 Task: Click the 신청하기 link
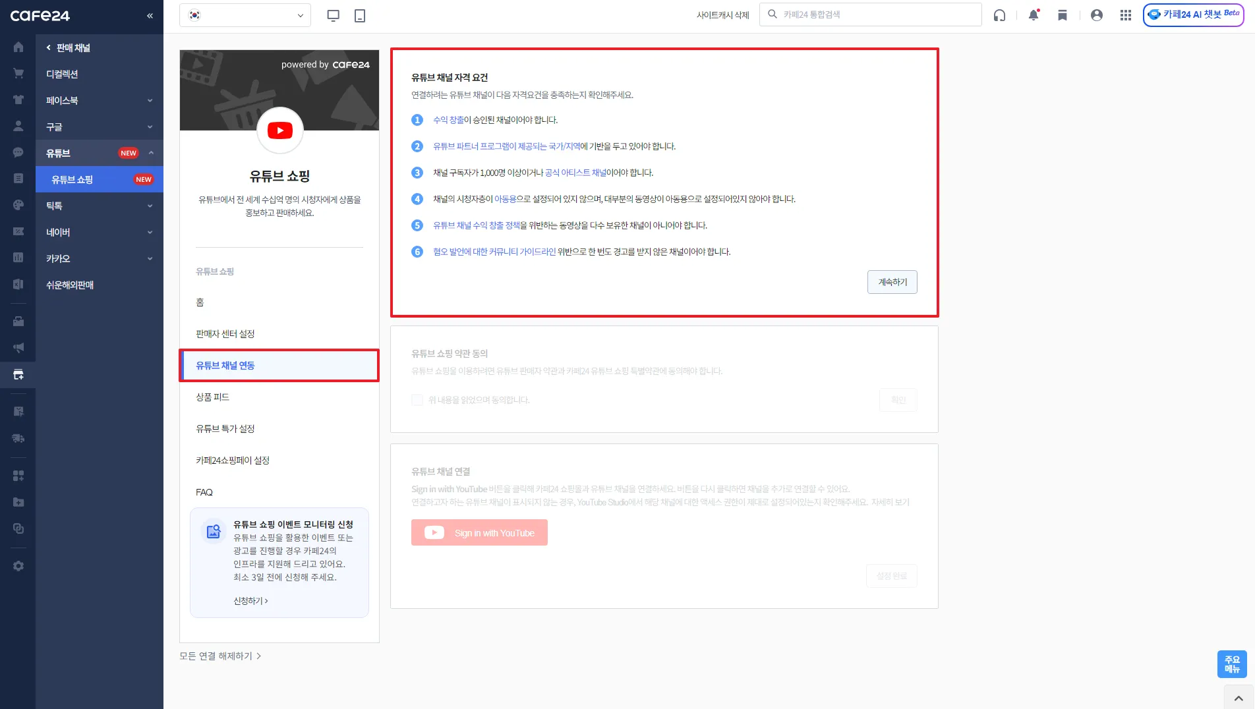(x=250, y=601)
